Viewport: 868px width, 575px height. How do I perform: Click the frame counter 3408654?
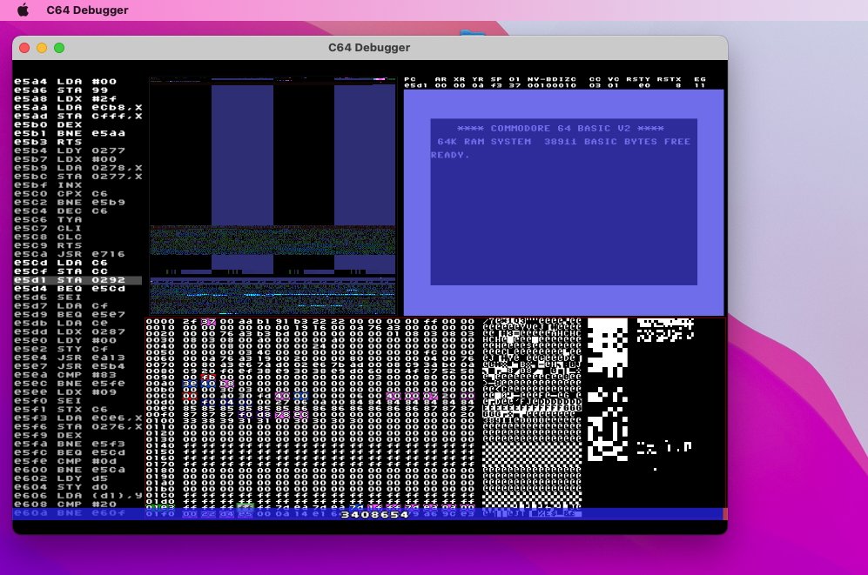[x=374, y=515]
